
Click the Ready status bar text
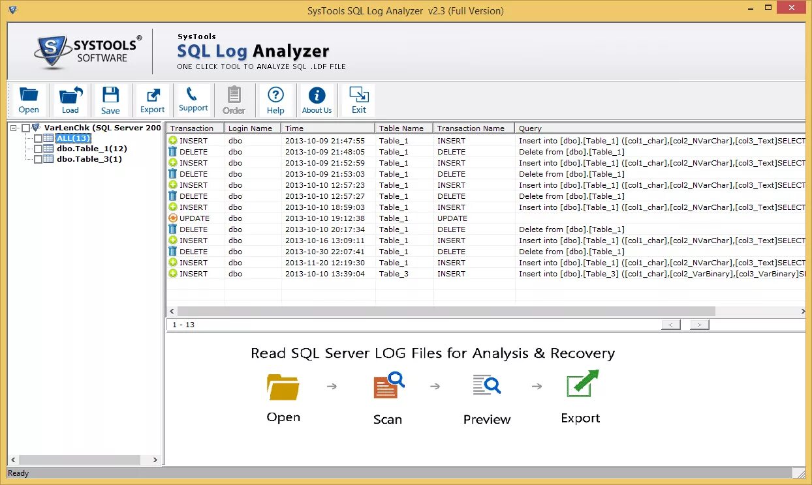(x=18, y=473)
